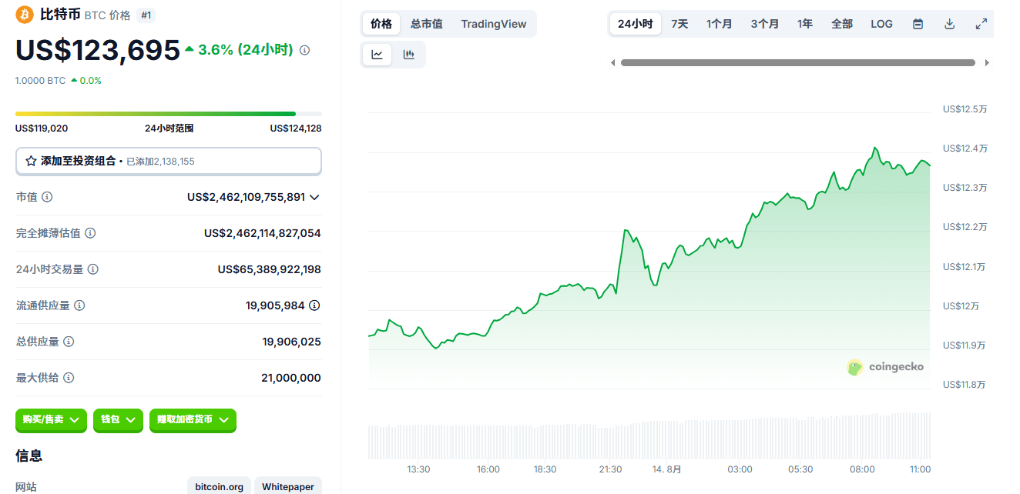Click the info icon next to 24小时交易量
The image size is (1020, 494).
[93, 269]
